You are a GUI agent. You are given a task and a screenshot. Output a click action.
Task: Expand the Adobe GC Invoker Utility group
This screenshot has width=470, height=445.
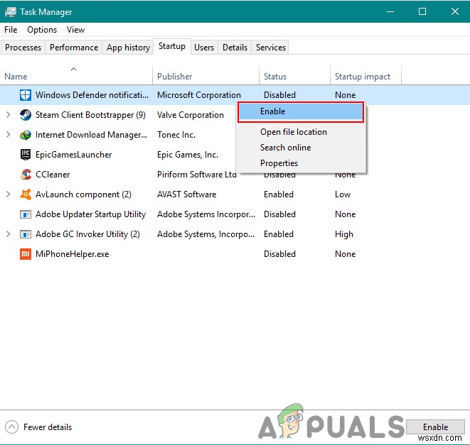click(9, 234)
